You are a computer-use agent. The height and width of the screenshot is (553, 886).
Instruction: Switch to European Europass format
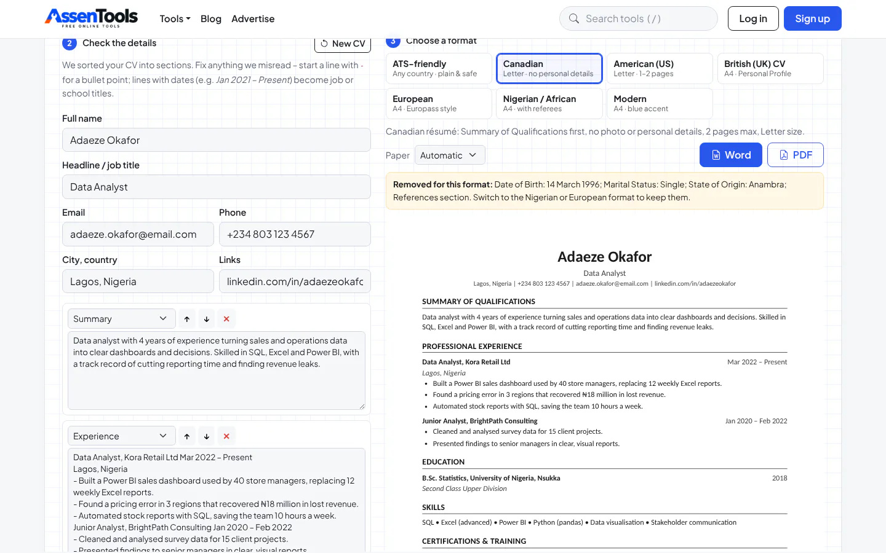439,103
